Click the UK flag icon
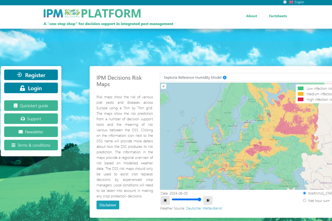The image size is (332, 221). pos(291,2)
